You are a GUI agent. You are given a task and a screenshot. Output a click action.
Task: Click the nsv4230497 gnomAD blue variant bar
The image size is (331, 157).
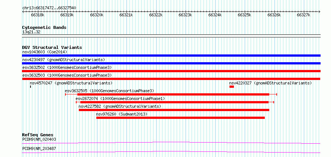(x=171, y=63)
